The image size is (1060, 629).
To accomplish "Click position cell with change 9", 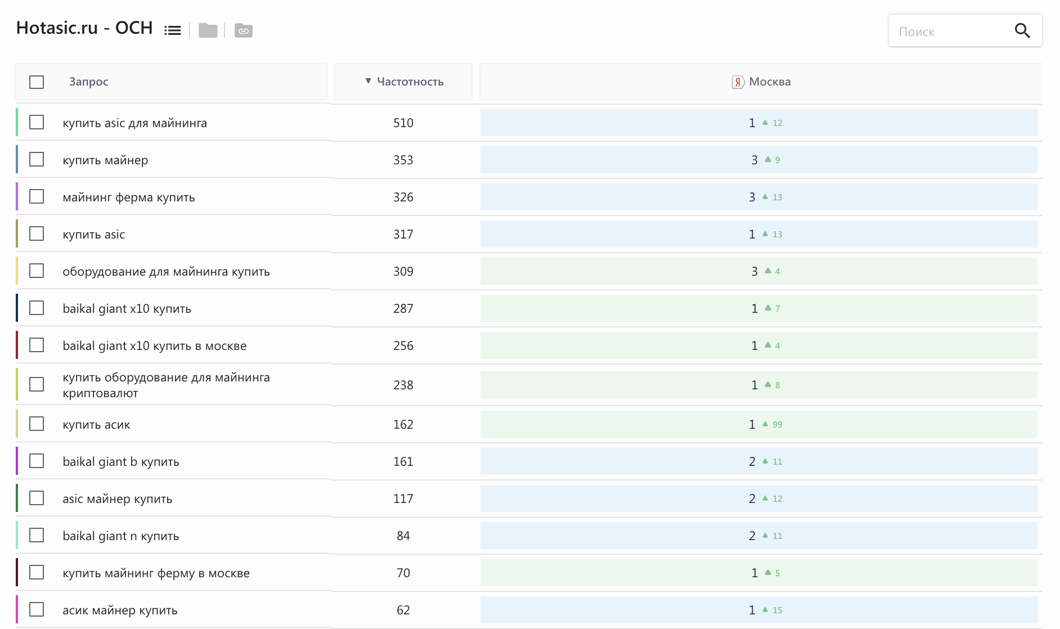I will pos(758,160).
